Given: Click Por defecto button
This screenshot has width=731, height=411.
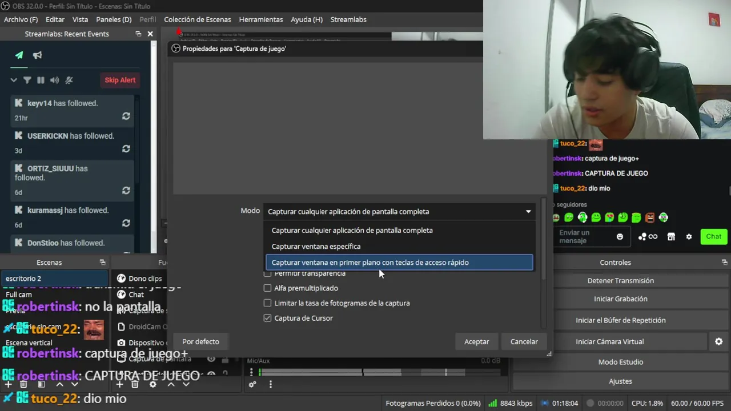Looking at the screenshot, I should tap(200, 341).
